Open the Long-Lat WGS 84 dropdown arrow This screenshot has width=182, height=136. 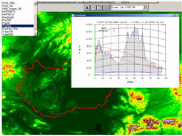coord(145,7)
